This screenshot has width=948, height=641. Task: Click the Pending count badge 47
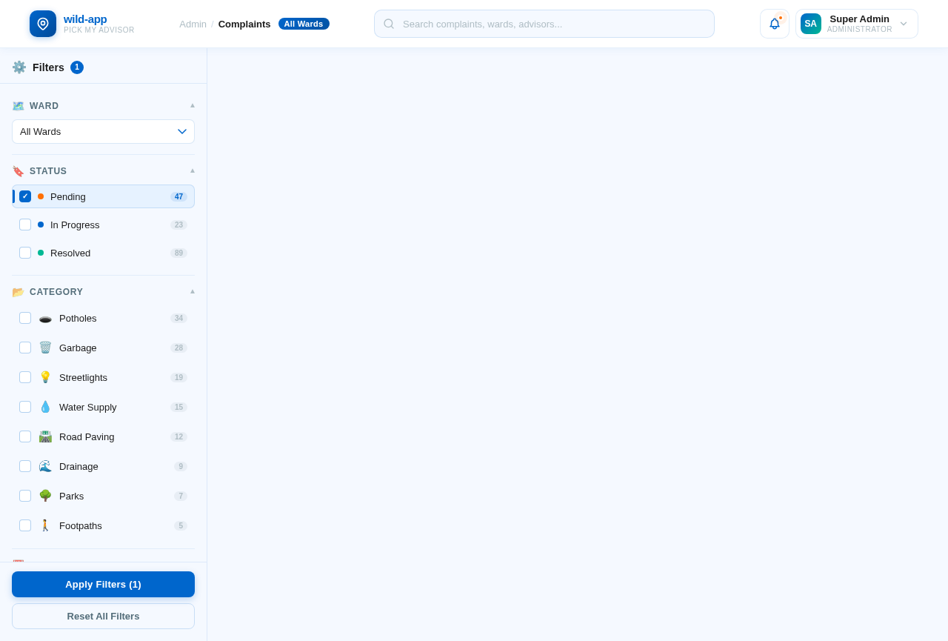click(x=178, y=196)
